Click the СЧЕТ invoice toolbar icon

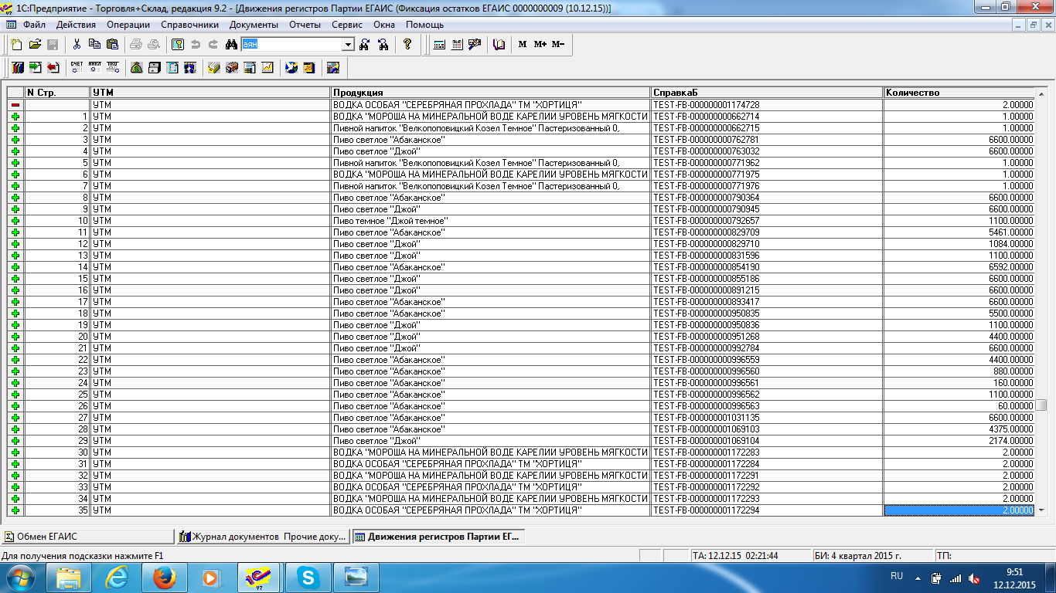click(x=77, y=67)
